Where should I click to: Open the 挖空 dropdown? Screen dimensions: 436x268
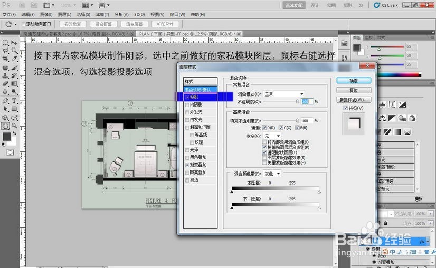pyautogui.click(x=272, y=136)
